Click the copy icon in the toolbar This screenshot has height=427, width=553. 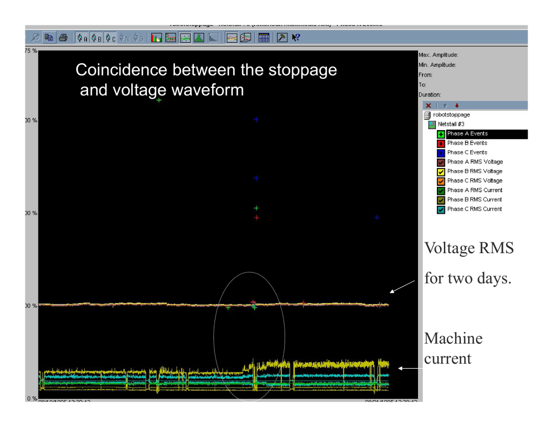[x=49, y=38]
